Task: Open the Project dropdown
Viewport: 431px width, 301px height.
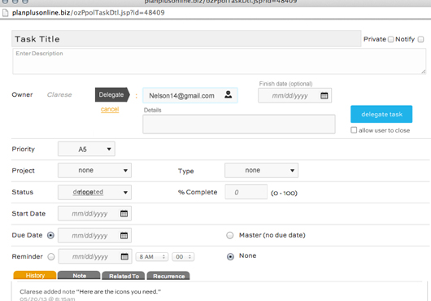Action: [x=94, y=170]
